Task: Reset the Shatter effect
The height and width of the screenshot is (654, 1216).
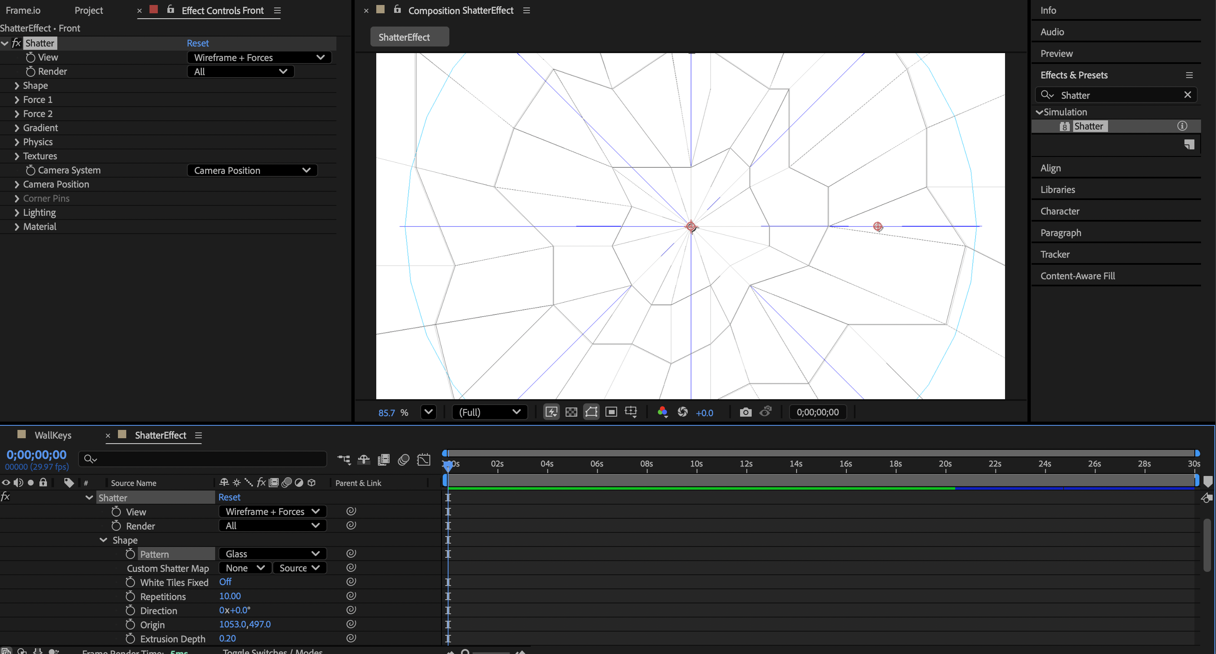Action: 197,43
